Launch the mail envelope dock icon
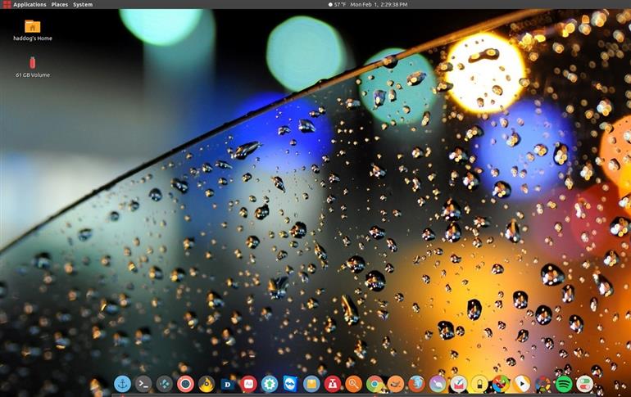Viewport: 631px width, 397px height. [458, 384]
